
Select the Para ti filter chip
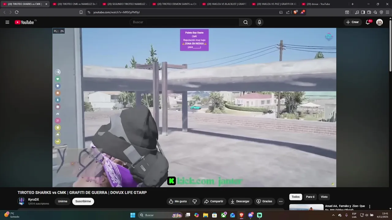click(310, 197)
